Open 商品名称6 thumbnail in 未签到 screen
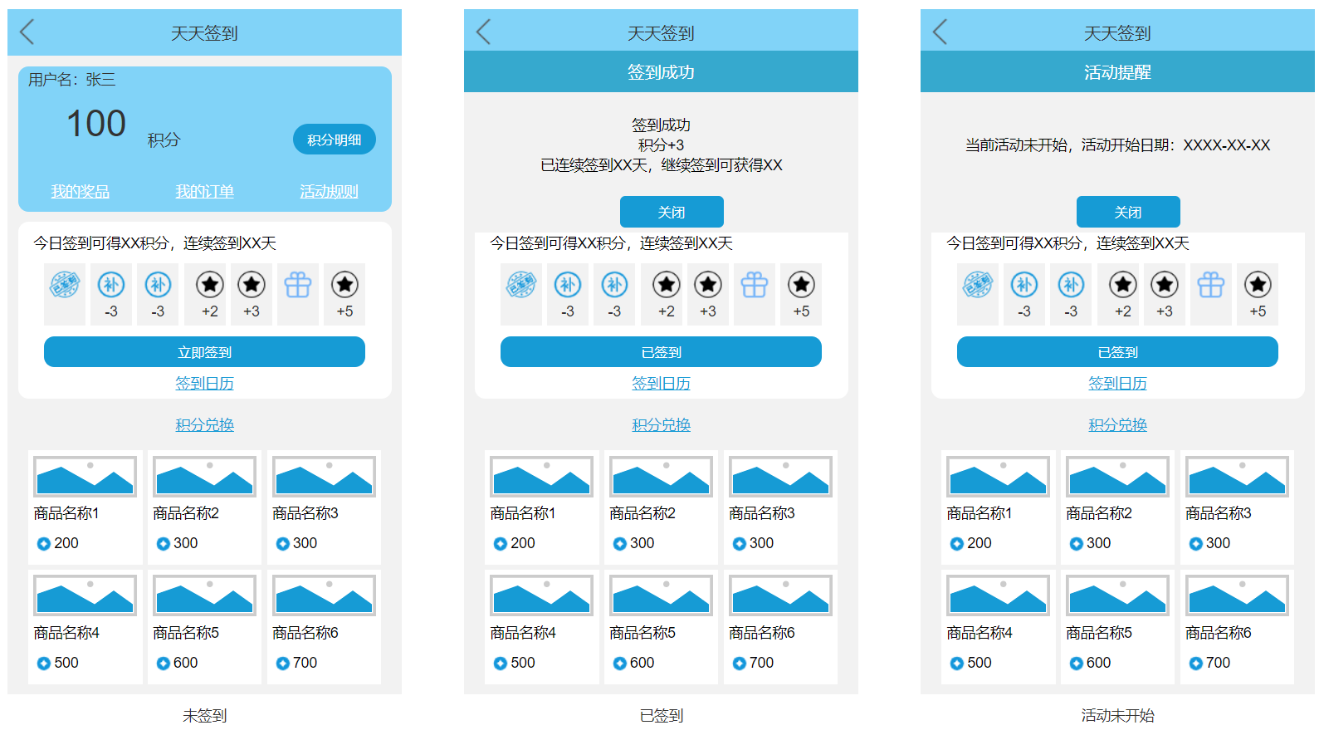The width and height of the screenshot is (1324, 735). [325, 595]
